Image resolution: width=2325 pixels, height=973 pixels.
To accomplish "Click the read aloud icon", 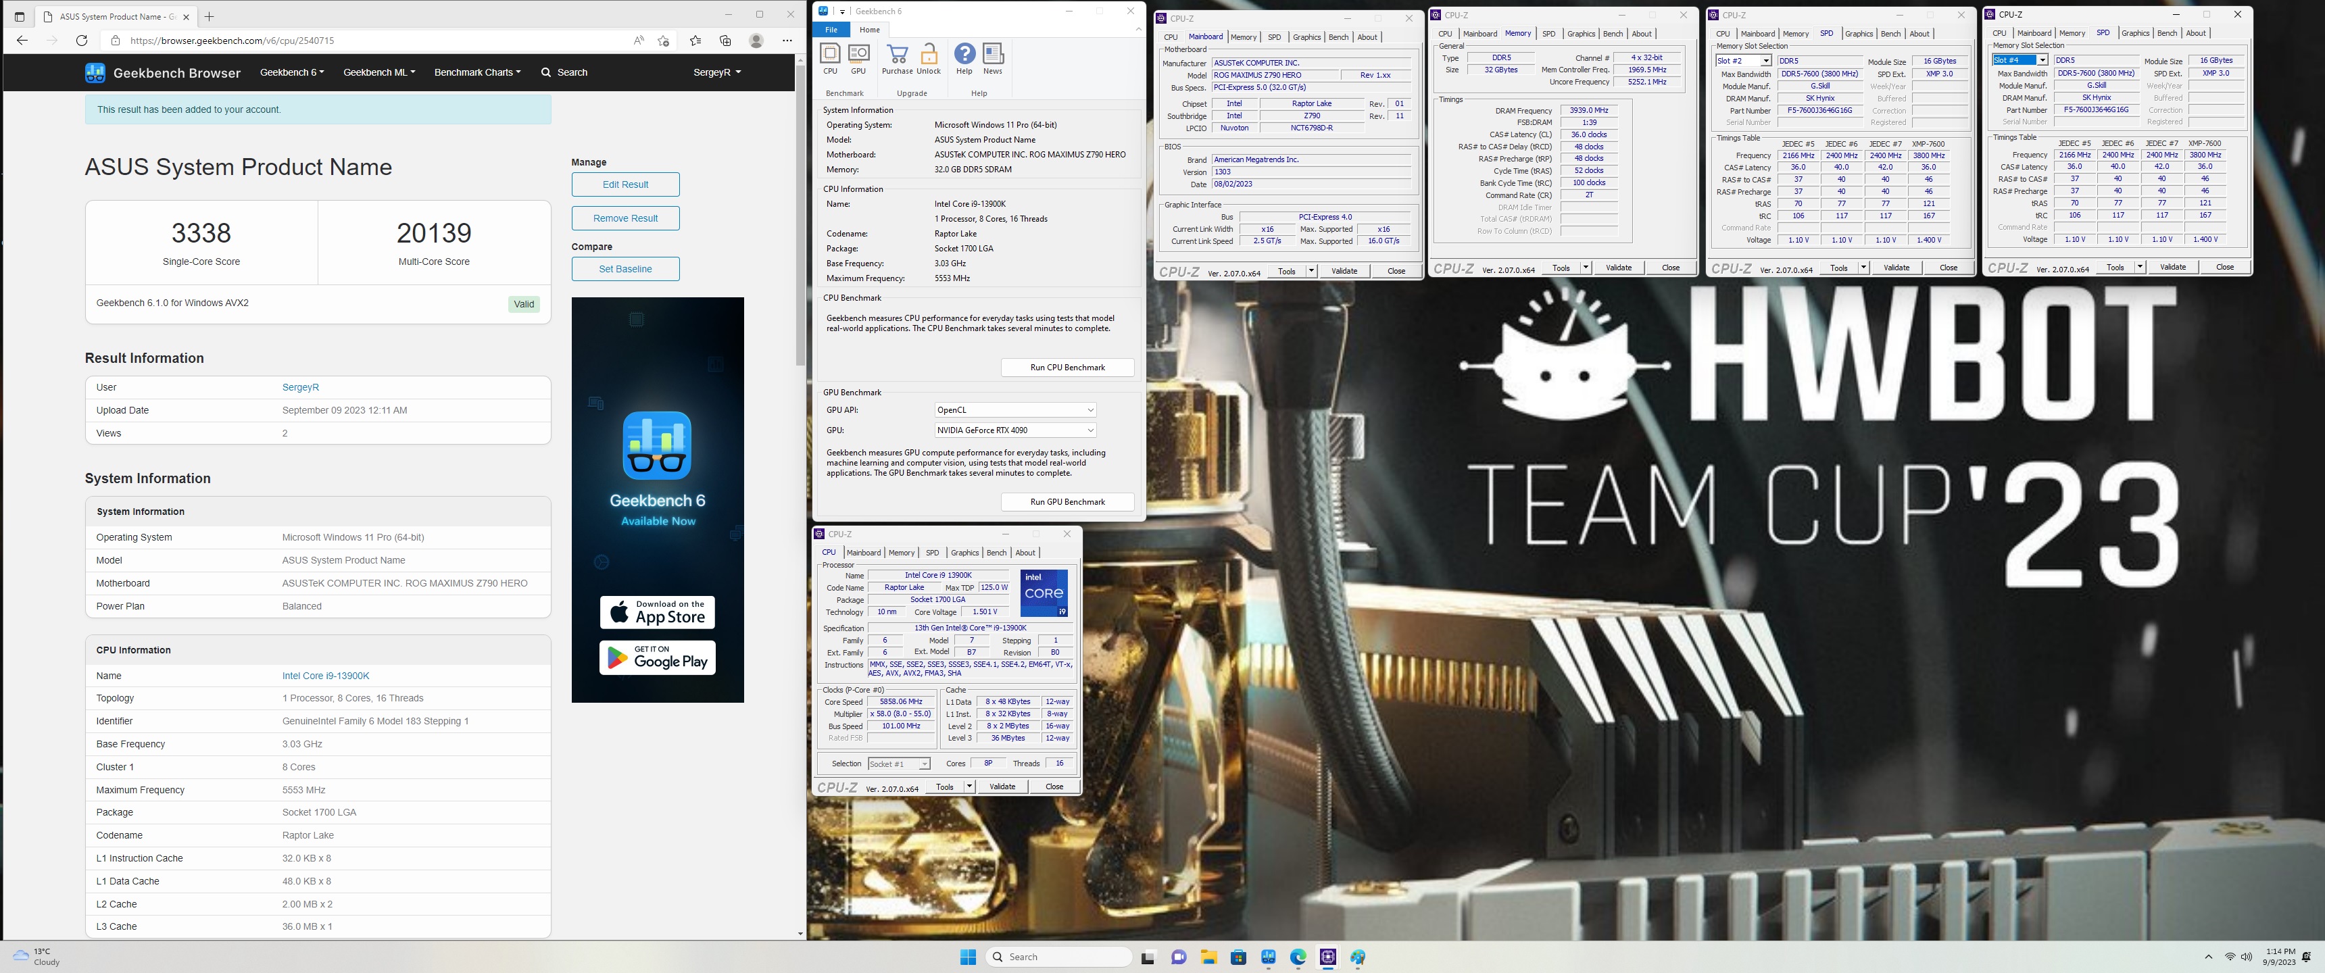I will pyautogui.click(x=639, y=41).
